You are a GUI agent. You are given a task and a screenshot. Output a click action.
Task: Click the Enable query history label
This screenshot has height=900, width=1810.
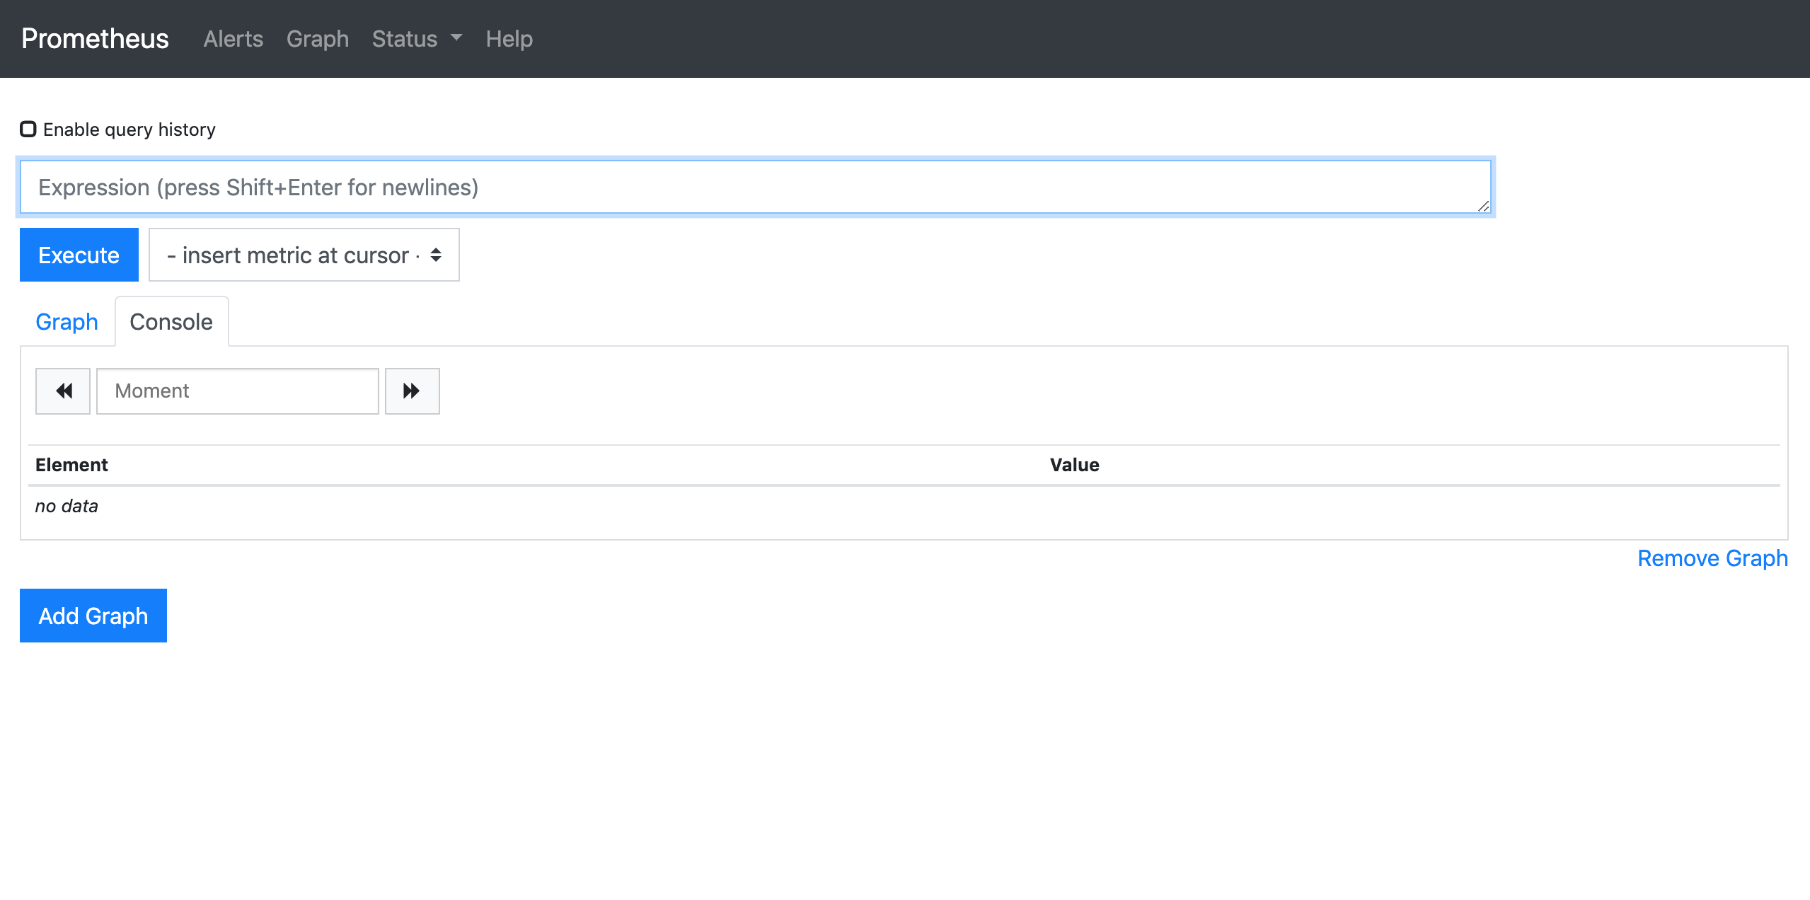129,129
